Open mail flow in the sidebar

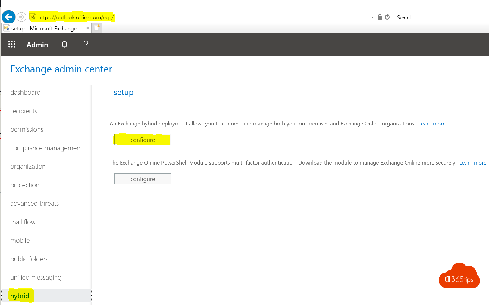point(23,222)
